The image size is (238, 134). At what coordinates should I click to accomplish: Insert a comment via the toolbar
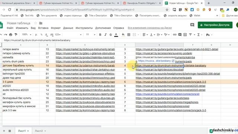pos(180,35)
